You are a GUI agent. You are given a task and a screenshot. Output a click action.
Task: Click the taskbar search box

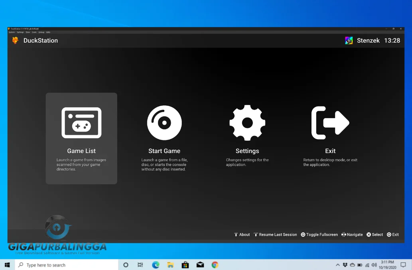[x=67, y=265]
